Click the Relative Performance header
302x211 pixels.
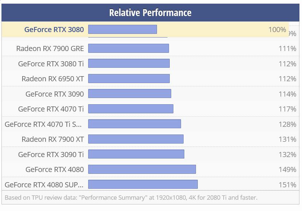point(150,13)
